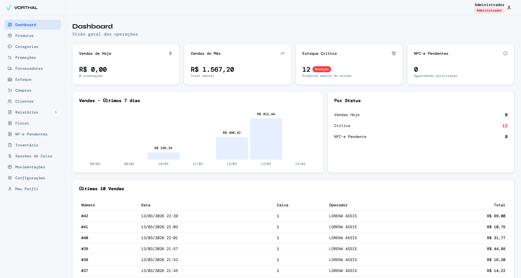Click the red Atenção badge
The image size is (521, 278).
tap(322, 69)
